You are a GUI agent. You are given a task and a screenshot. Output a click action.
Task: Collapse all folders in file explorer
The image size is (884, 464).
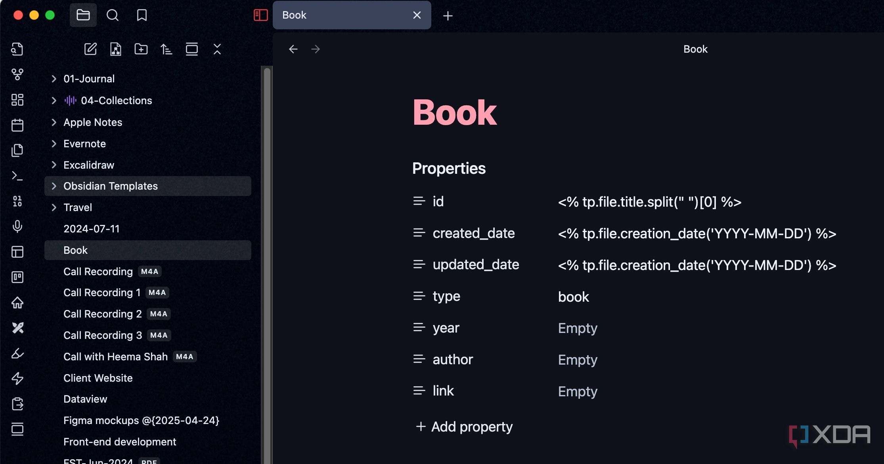click(217, 49)
